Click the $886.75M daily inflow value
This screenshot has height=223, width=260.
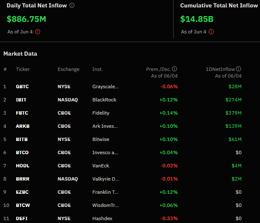26,19
